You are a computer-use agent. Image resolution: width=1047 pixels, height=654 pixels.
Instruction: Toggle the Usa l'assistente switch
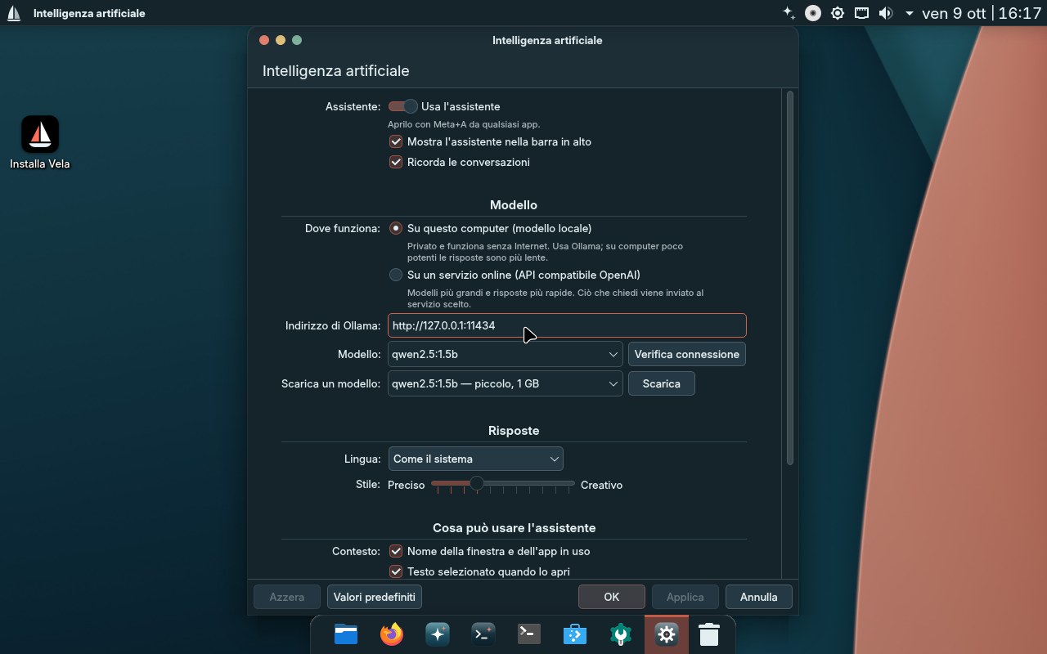[x=402, y=106]
